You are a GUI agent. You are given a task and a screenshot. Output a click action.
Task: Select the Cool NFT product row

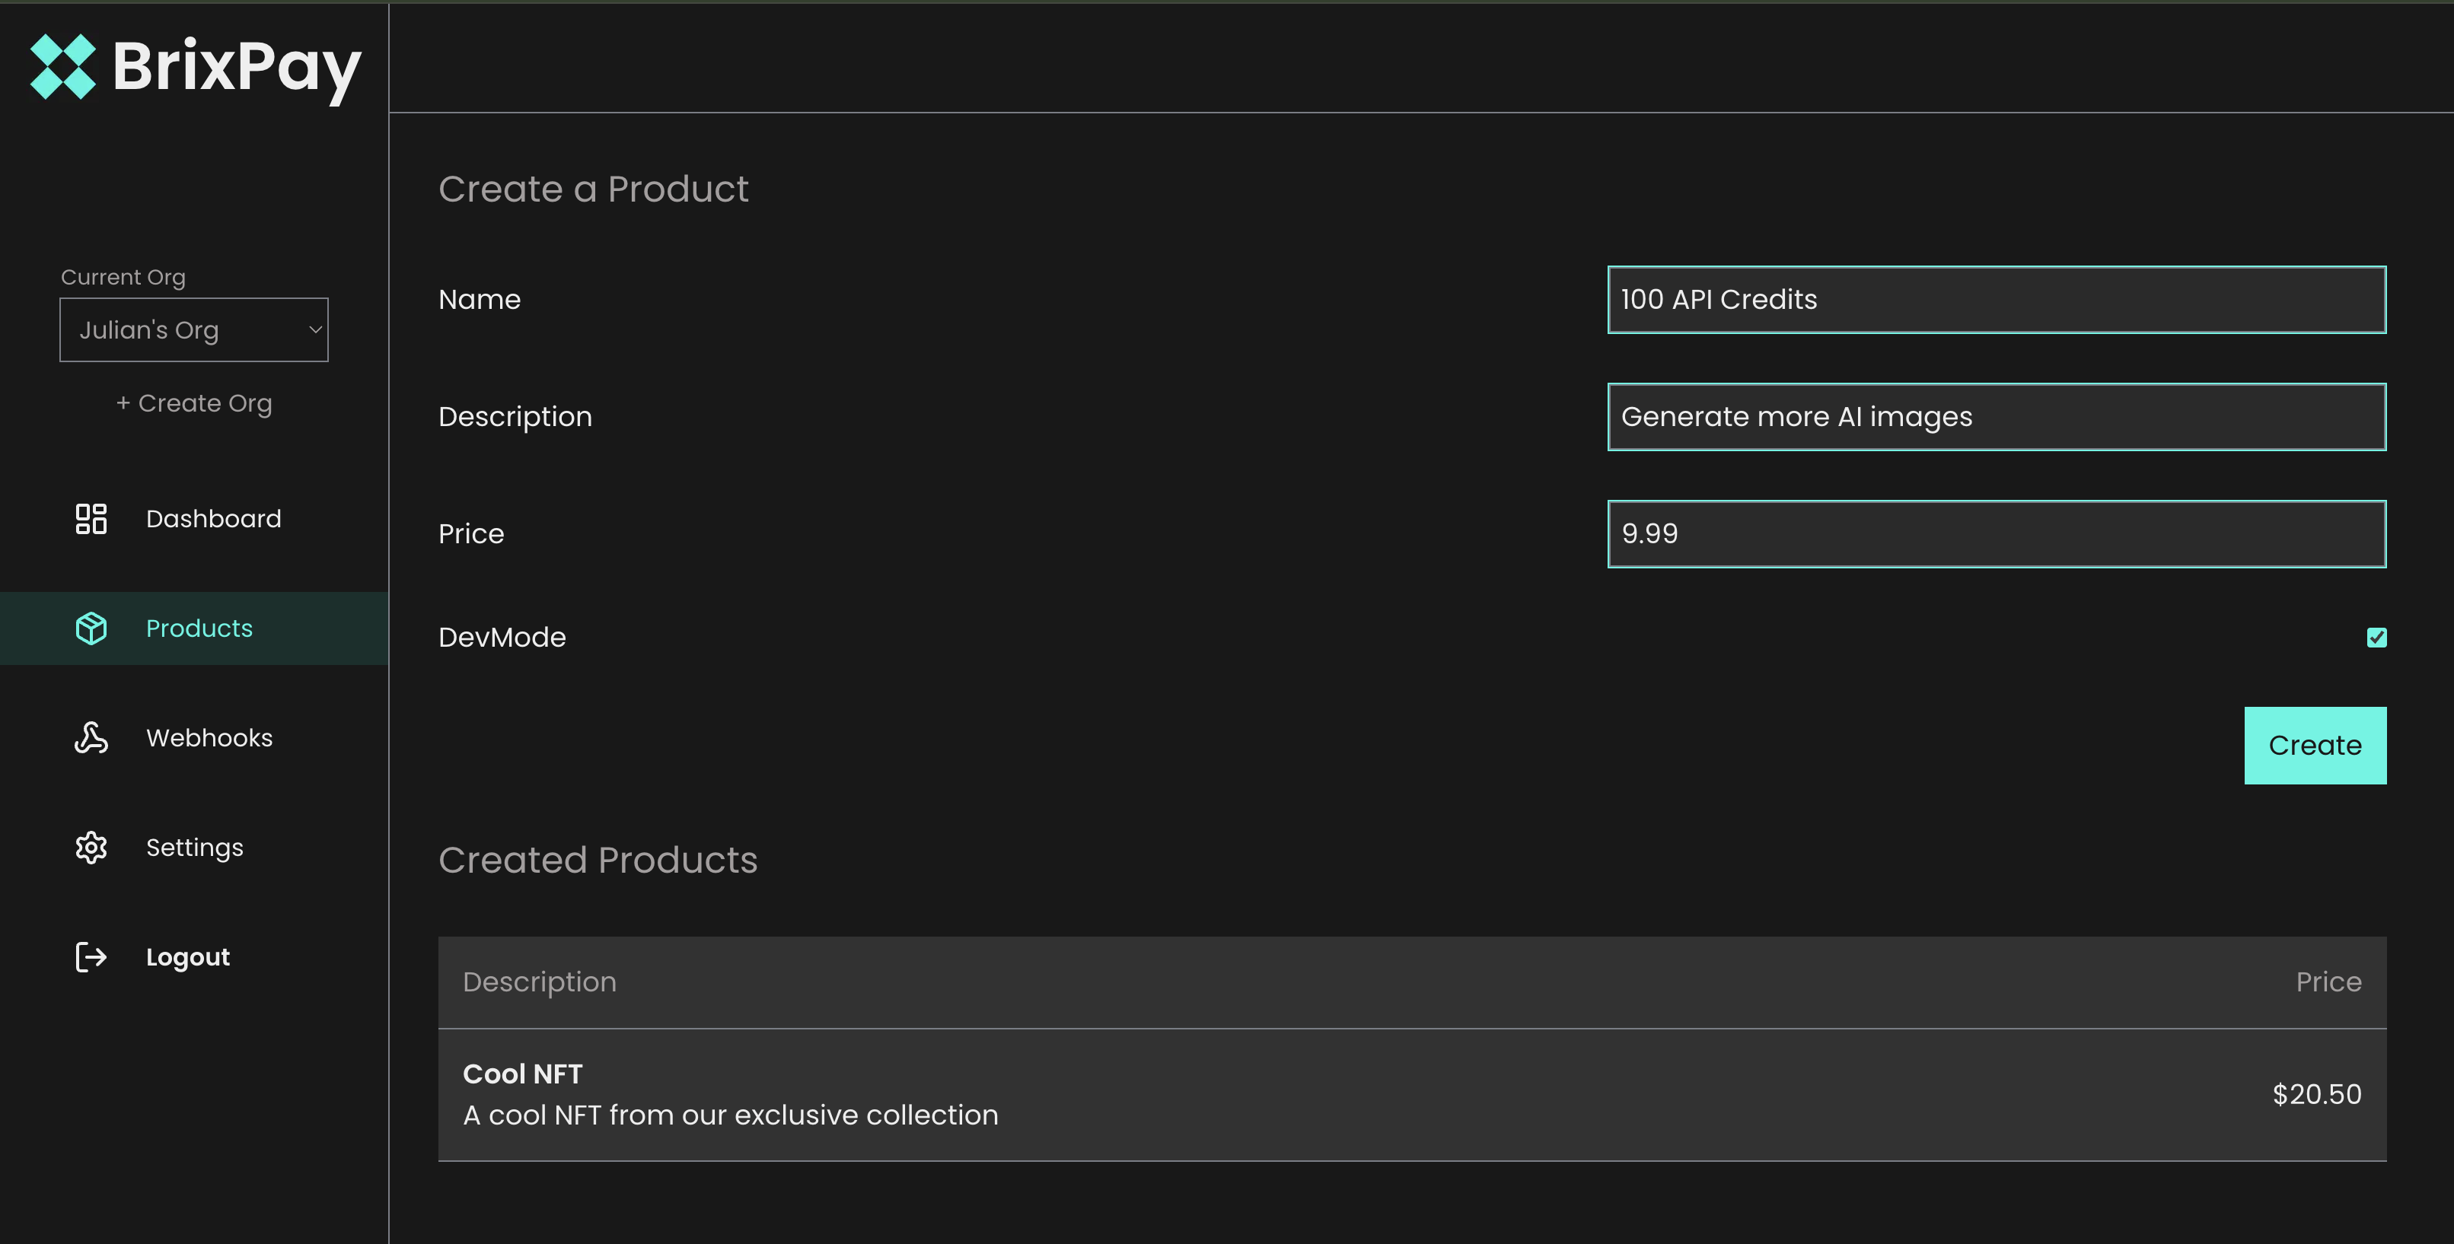pos(1411,1094)
